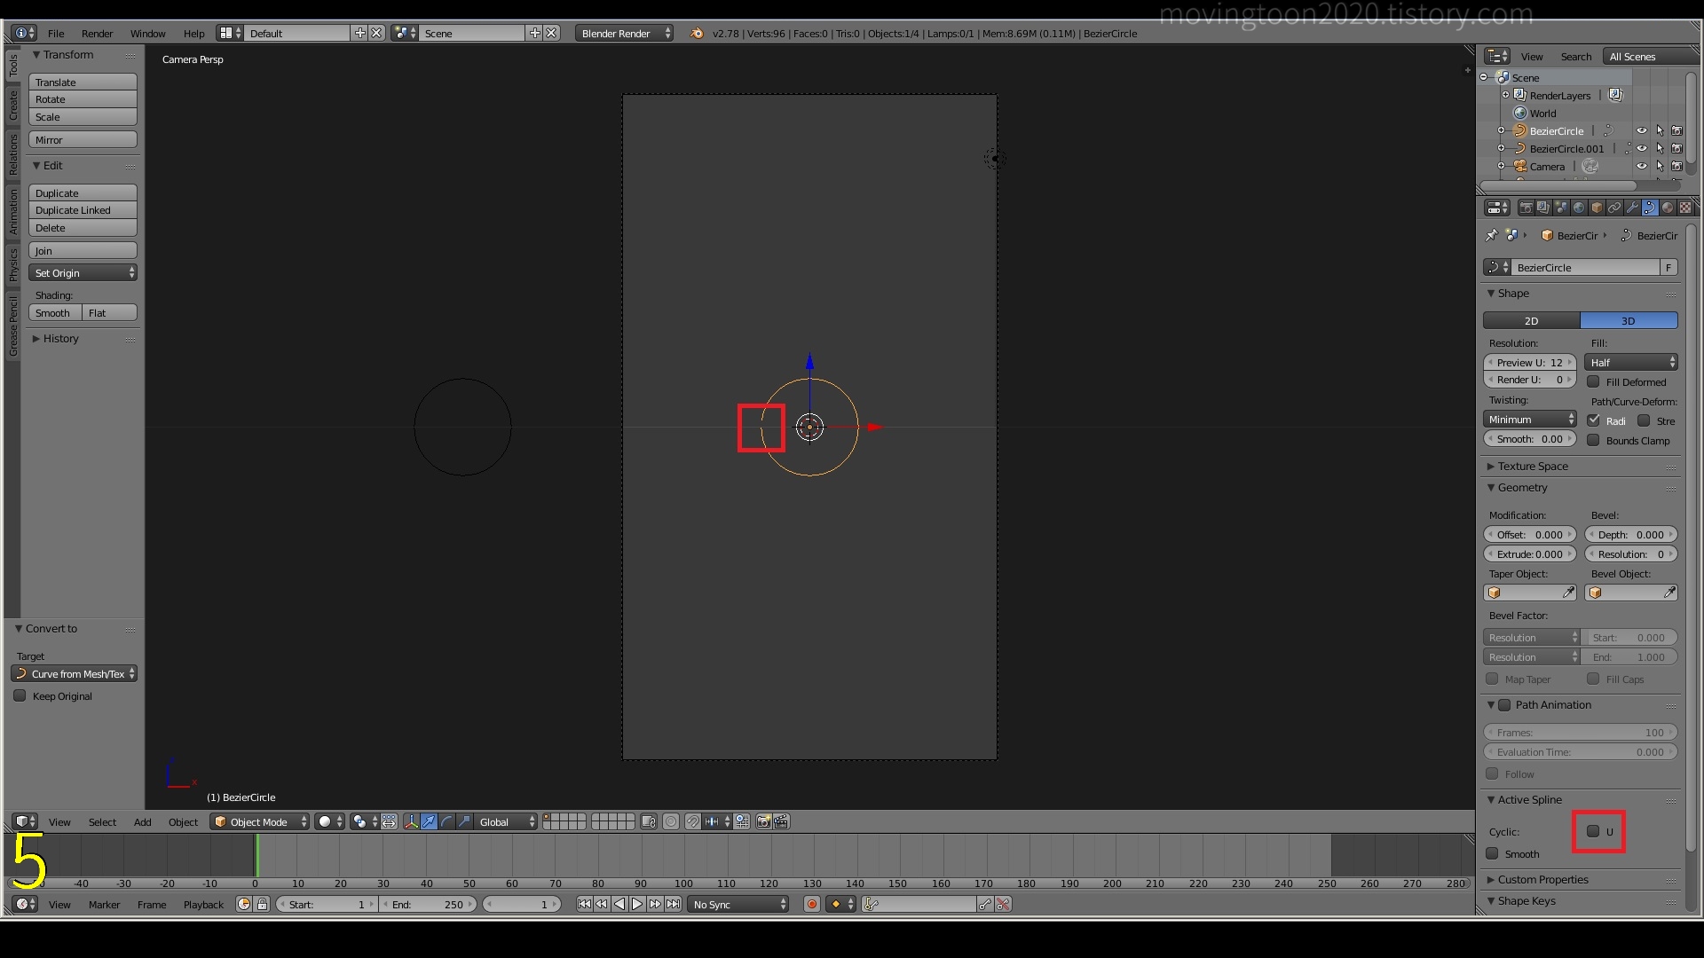
Task: Enable the Smooth checkbox under Active Spline
Action: click(x=1493, y=854)
